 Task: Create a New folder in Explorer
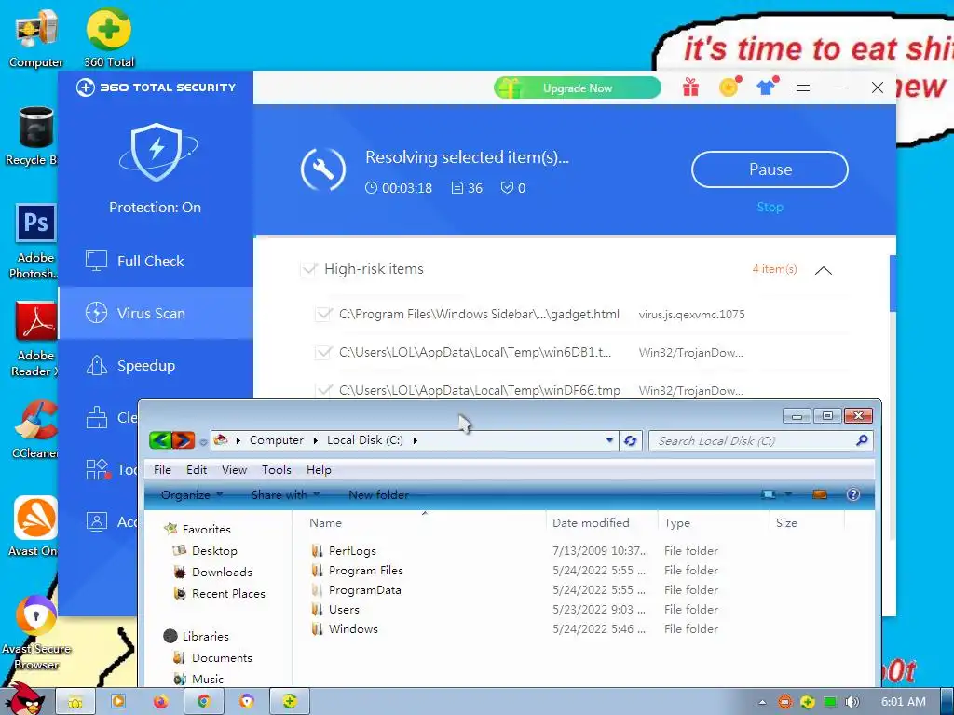click(378, 495)
